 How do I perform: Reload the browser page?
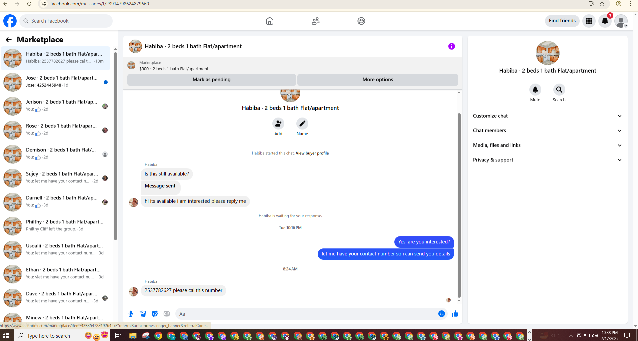tap(29, 4)
